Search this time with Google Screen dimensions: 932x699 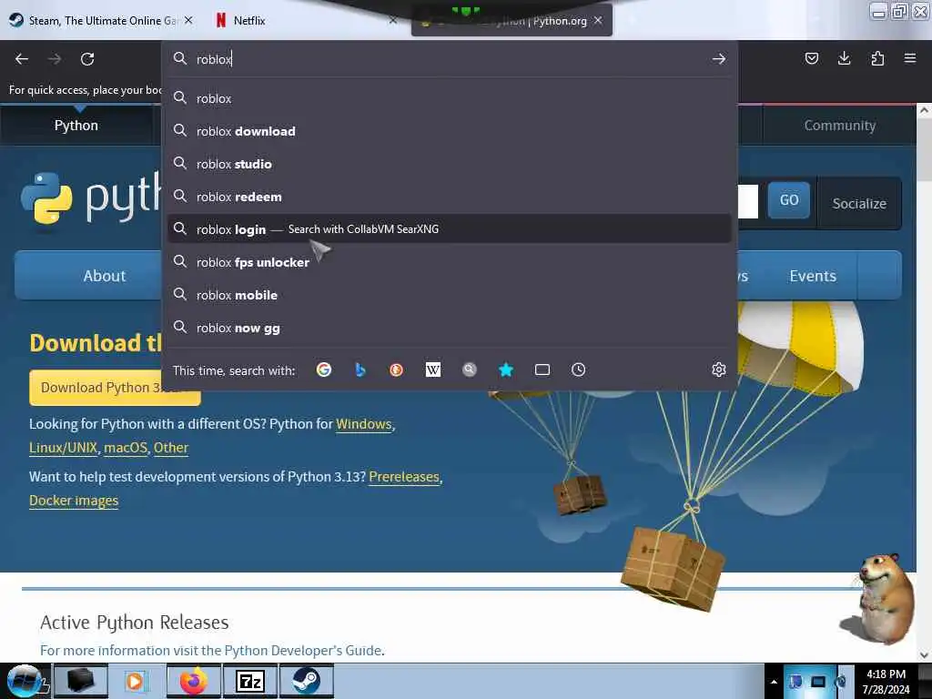click(x=324, y=370)
